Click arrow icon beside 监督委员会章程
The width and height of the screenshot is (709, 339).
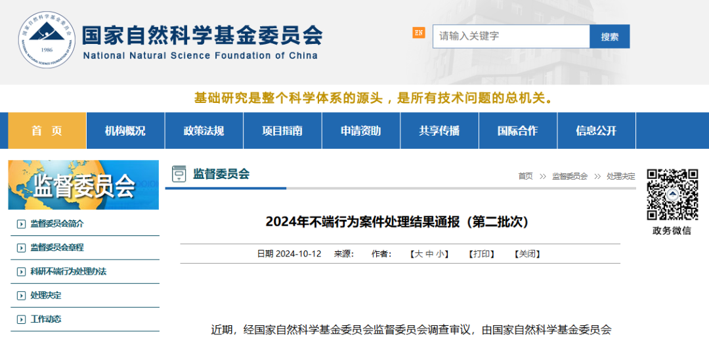21,248
